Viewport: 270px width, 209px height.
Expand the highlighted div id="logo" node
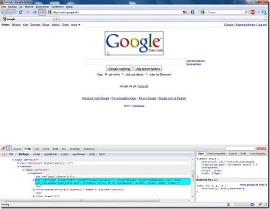[x=34, y=180]
